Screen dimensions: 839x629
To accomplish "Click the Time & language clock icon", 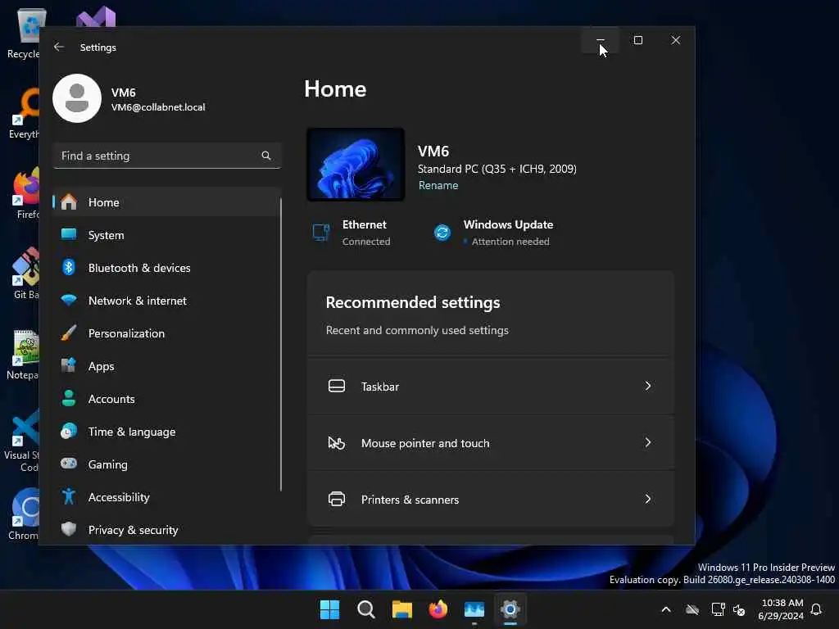I will coord(69,431).
